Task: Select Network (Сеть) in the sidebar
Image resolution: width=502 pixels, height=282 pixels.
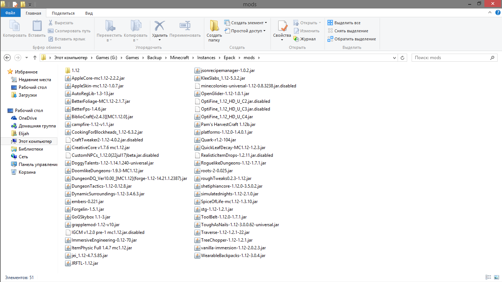Action: point(20,157)
